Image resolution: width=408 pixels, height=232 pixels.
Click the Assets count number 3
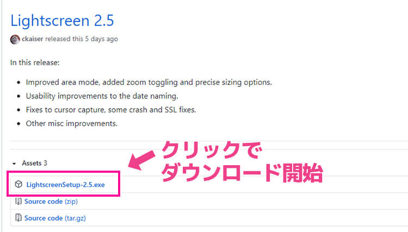46,163
